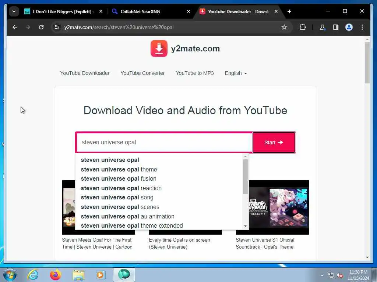Viewport: 377px width, 282px height.
Task: Click the active green browser taskbar icon
Action: click(x=124, y=275)
